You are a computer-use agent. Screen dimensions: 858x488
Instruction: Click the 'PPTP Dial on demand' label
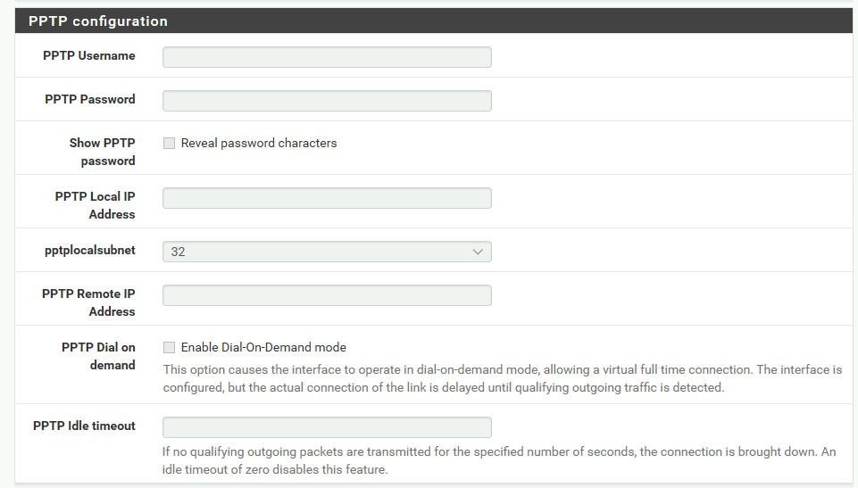click(98, 356)
